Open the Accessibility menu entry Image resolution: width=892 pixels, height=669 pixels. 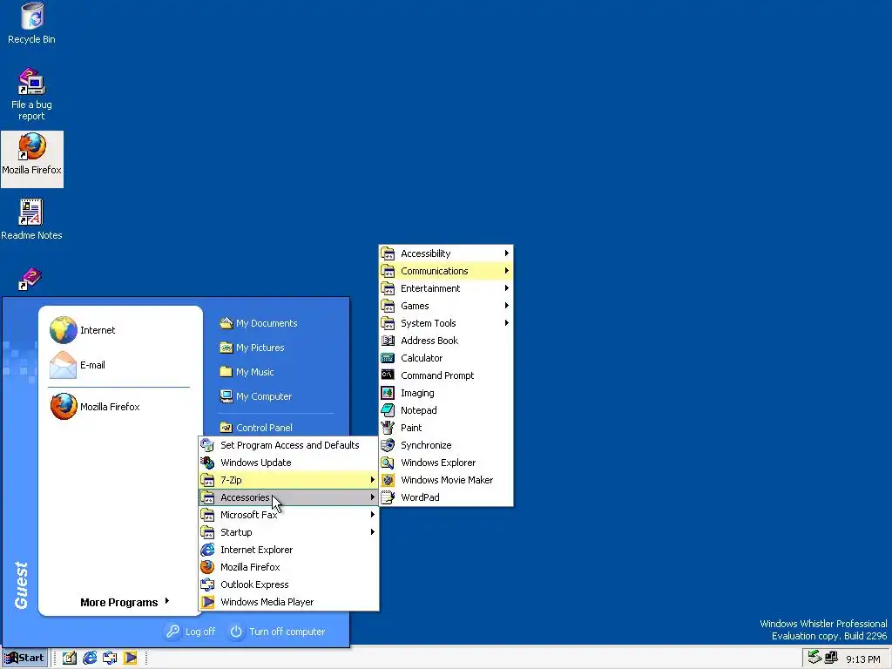click(x=446, y=253)
